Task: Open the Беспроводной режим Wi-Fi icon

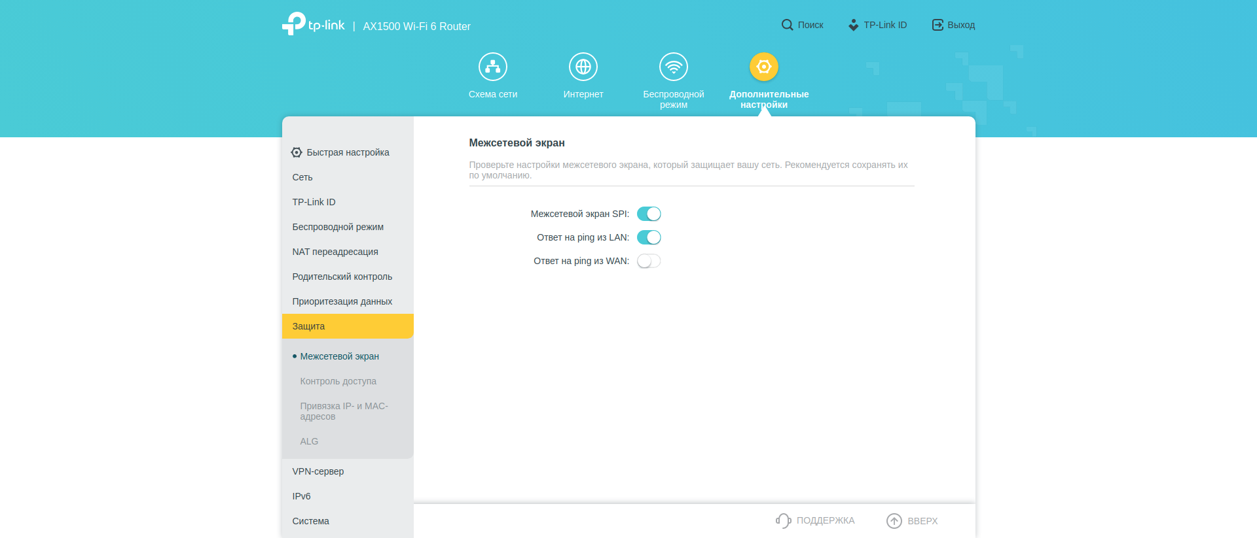Action: click(x=673, y=67)
